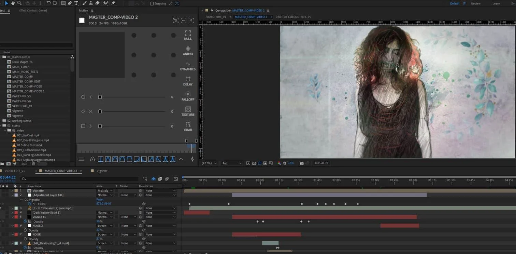Click the composition flowchart icon in timeline

tap(145, 179)
